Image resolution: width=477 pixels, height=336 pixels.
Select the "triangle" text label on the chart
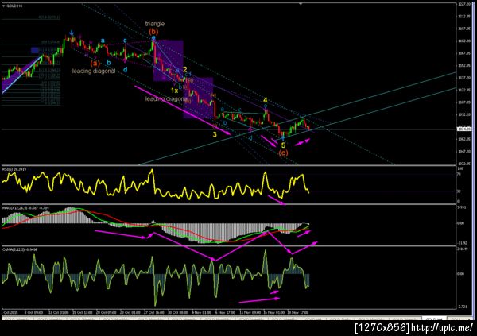tap(154, 24)
